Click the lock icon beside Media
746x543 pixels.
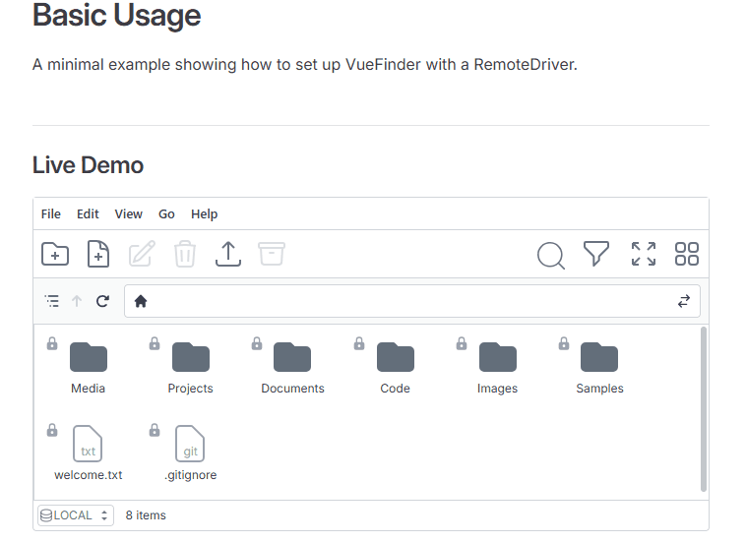pos(52,343)
